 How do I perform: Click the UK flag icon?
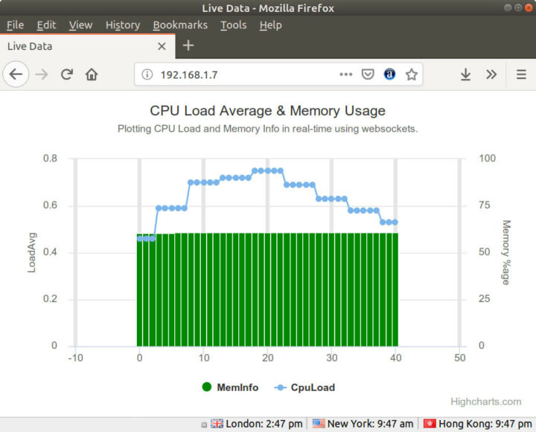point(217,424)
